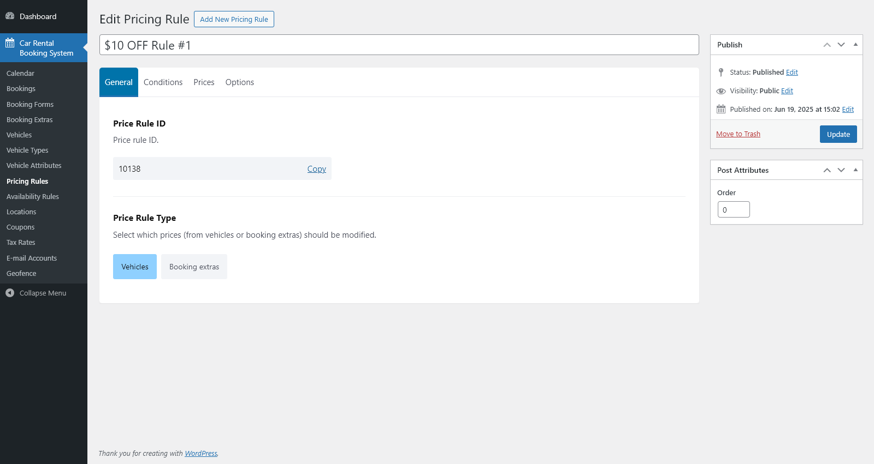
Task: Move Publish panel down with chevron
Action: click(x=841, y=45)
